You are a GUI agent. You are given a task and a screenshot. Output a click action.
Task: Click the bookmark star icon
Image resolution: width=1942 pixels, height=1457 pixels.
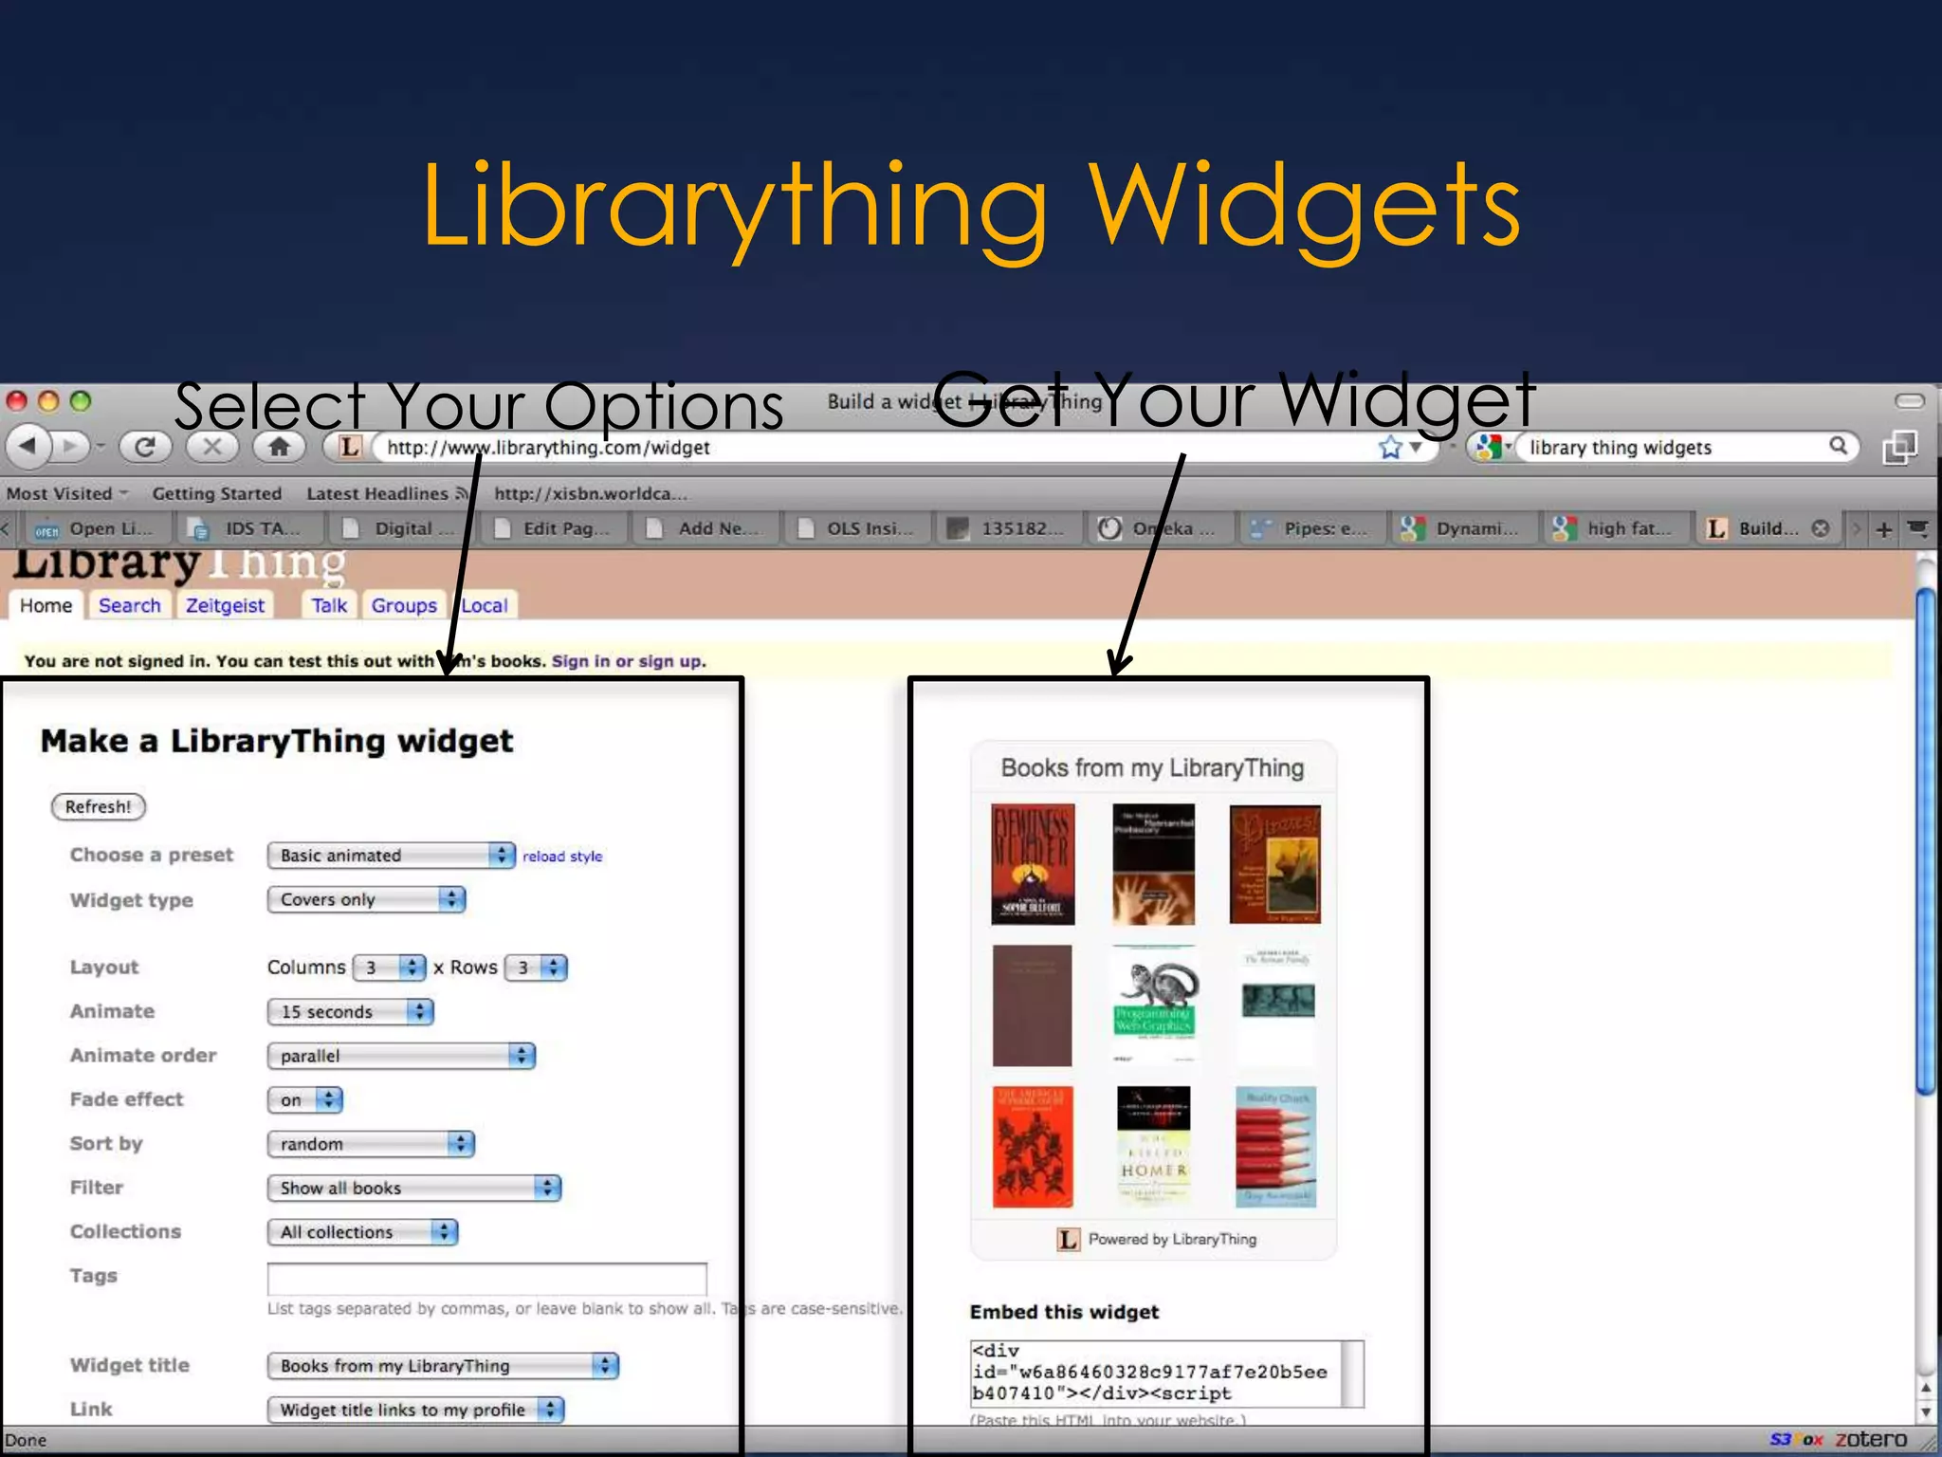pos(1390,447)
